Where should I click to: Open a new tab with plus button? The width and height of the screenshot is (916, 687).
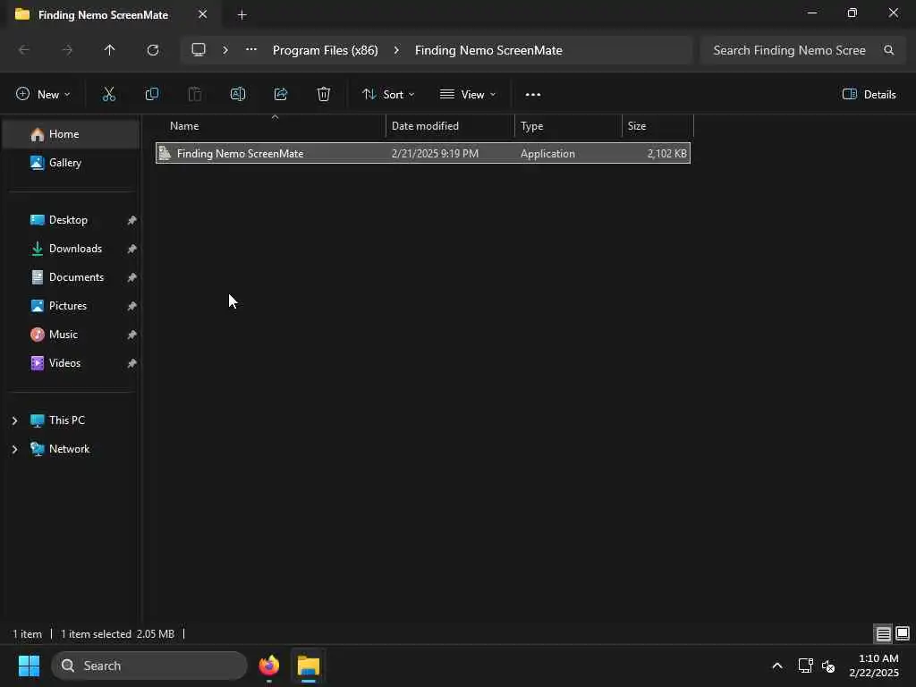click(242, 15)
